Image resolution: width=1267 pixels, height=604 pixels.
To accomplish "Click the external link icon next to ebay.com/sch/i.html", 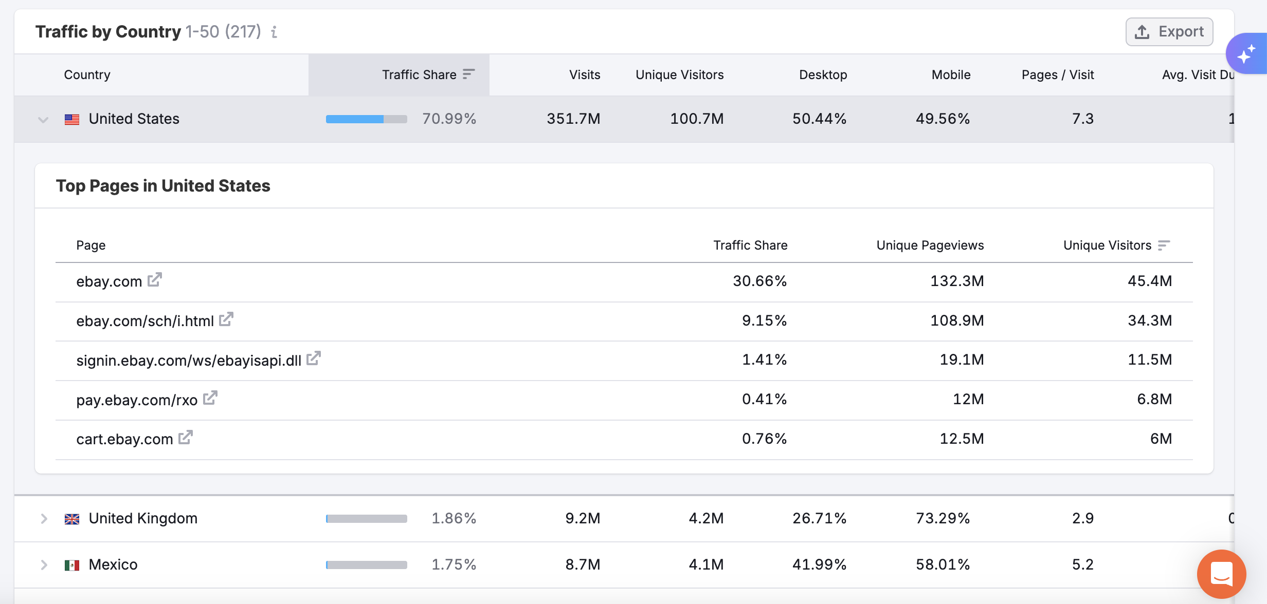I will click(x=226, y=319).
